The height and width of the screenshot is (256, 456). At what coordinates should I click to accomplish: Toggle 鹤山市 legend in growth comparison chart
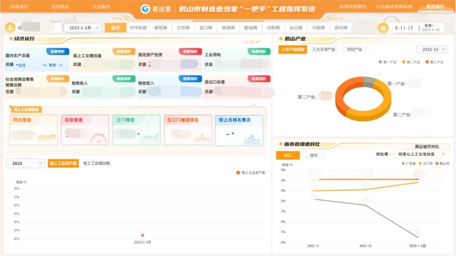pos(442,164)
